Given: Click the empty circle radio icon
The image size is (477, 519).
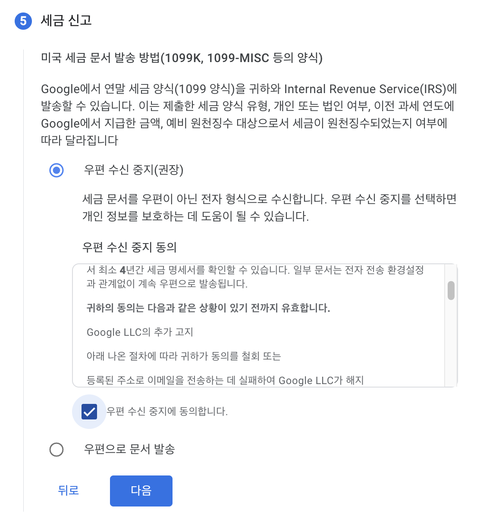Looking at the screenshot, I should click(x=56, y=450).
